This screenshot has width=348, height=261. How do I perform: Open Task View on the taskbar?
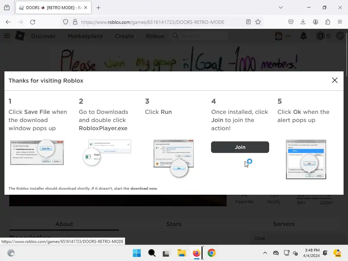[166, 253]
